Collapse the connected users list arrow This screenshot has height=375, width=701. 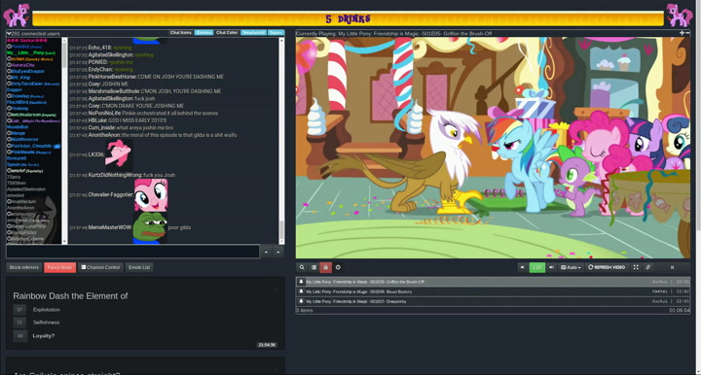(9, 33)
